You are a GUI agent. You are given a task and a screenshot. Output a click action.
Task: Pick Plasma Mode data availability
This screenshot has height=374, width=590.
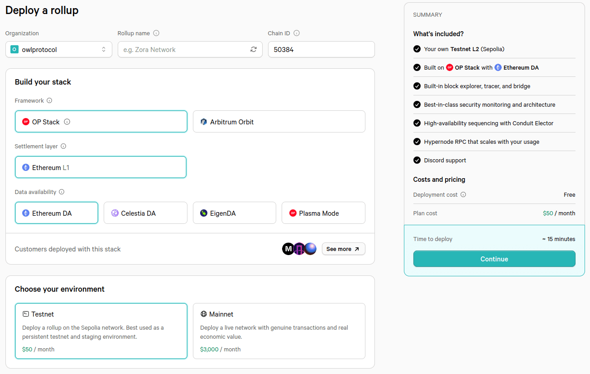(x=323, y=213)
